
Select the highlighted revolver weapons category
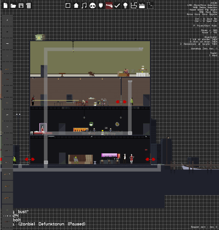(x=109, y=5)
